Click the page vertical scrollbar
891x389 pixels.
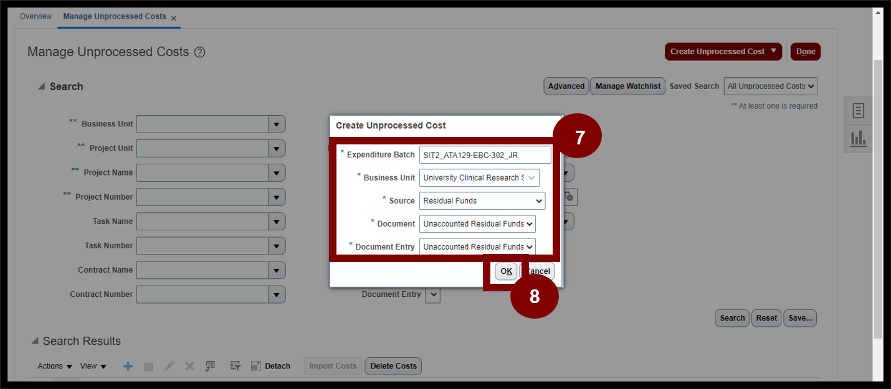point(878,199)
